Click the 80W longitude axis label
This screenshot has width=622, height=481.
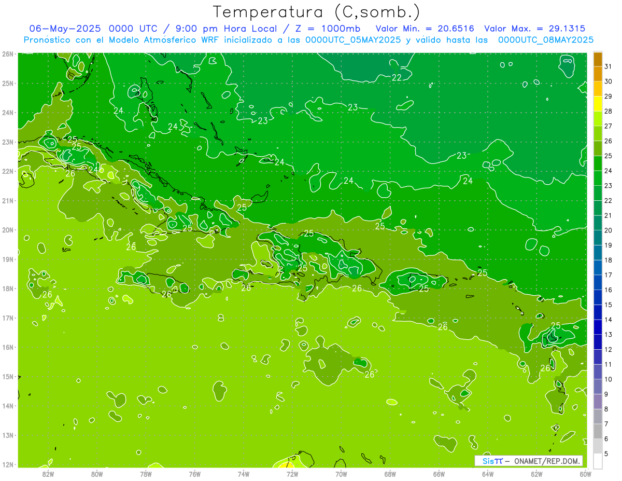96,473
